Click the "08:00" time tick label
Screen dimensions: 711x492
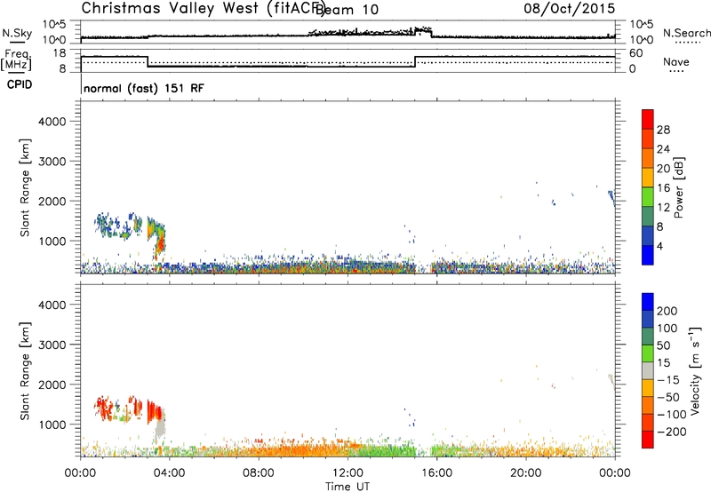(259, 473)
